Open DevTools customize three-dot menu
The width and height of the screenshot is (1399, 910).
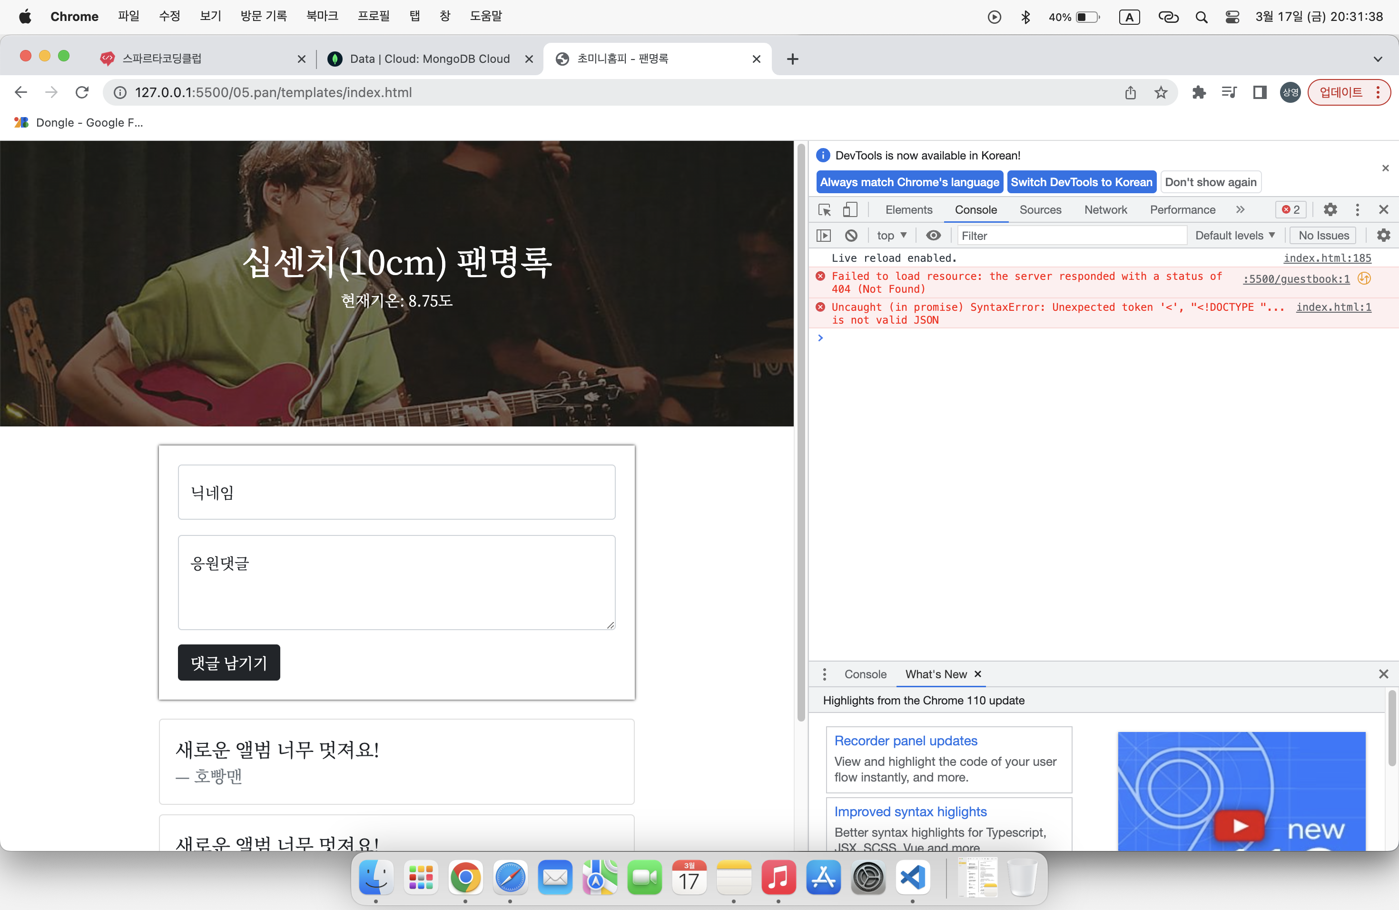click(x=1357, y=210)
